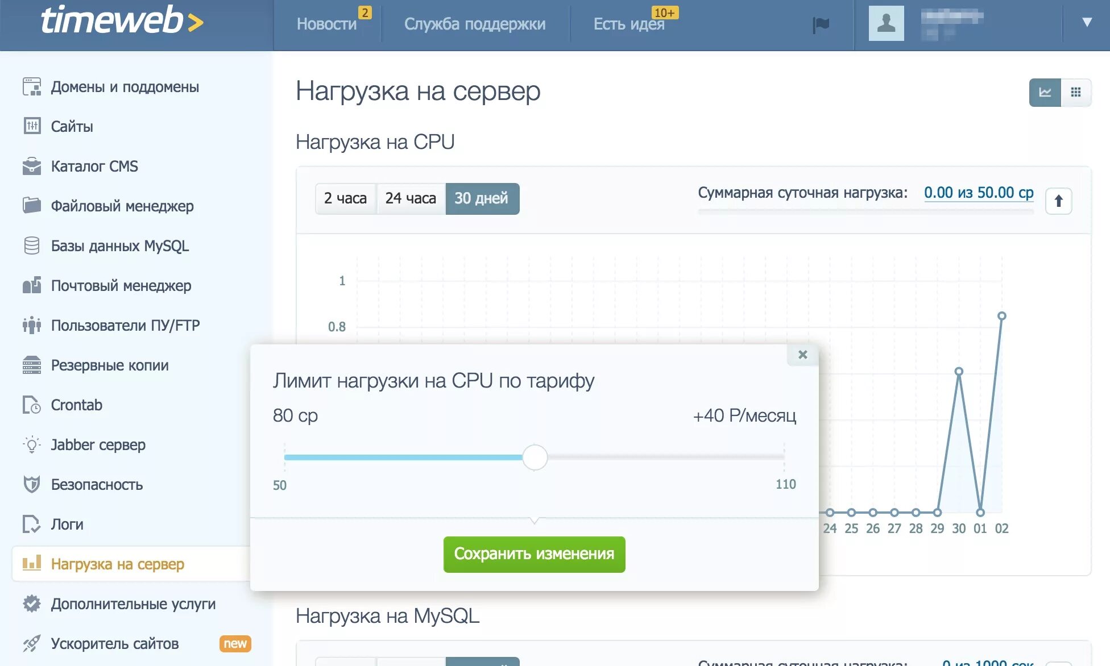The width and height of the screenshot is (1110, 666).
Task: Click the Crontab clock icon
Action: tap(32, 405)
